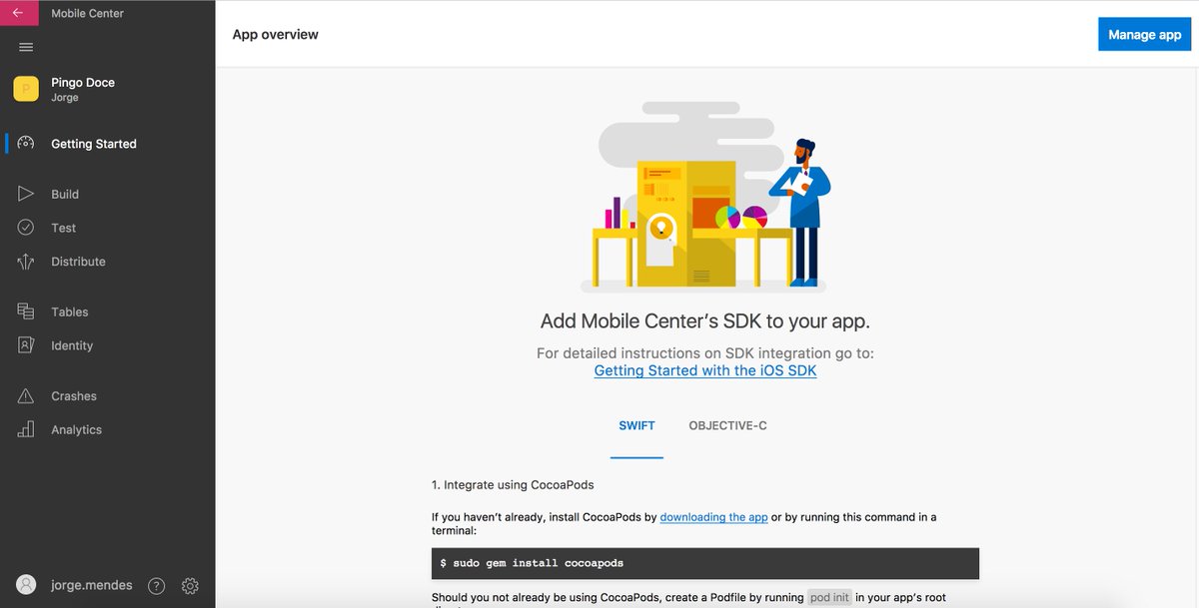Click the SDK illustration image
The image size is (1199, 608).
(705, 196)
